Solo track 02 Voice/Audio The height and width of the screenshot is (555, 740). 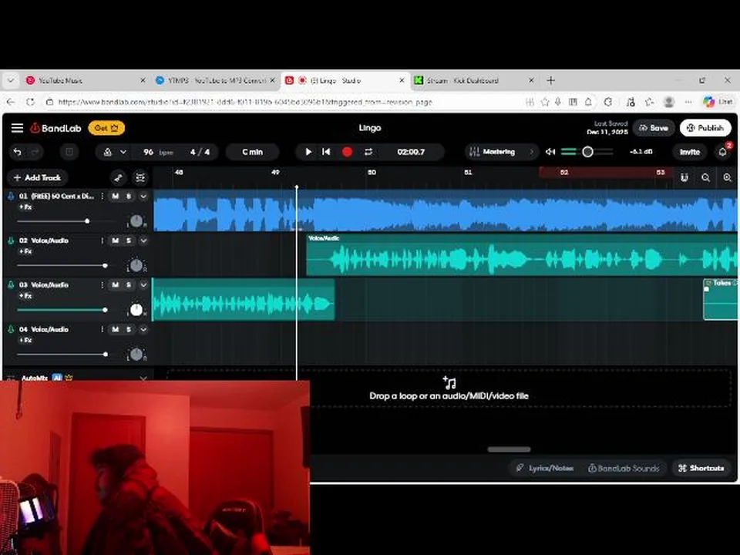click(129, 240)
